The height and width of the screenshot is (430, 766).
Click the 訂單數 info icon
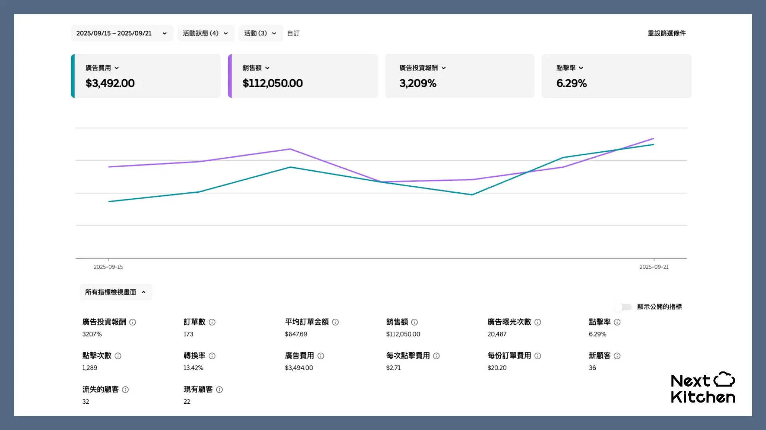click(x=212, y=322)
